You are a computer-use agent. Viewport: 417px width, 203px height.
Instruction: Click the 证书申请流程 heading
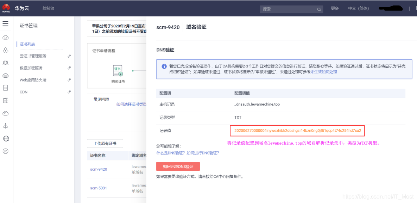104,51
